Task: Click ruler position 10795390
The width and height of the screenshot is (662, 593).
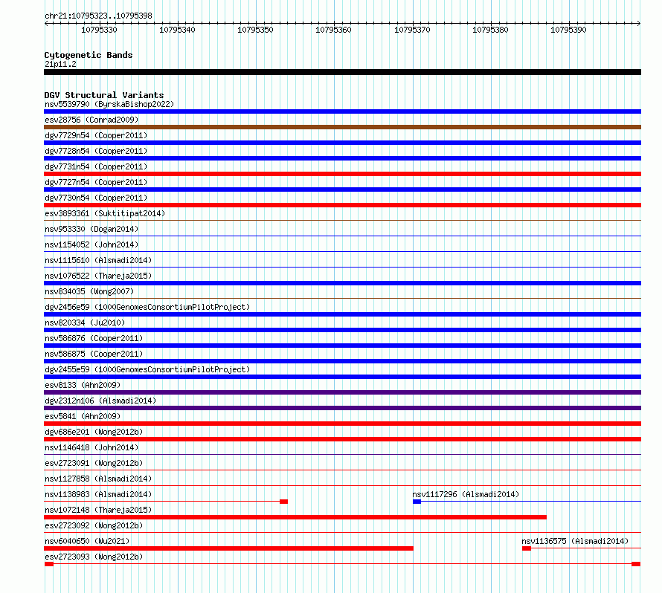Action: [568, 30]
